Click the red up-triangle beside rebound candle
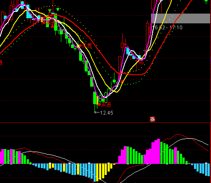211x183 pixels. (122, 82)
